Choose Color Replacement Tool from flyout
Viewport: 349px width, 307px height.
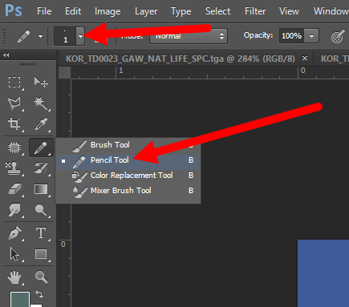coord(128,176)
